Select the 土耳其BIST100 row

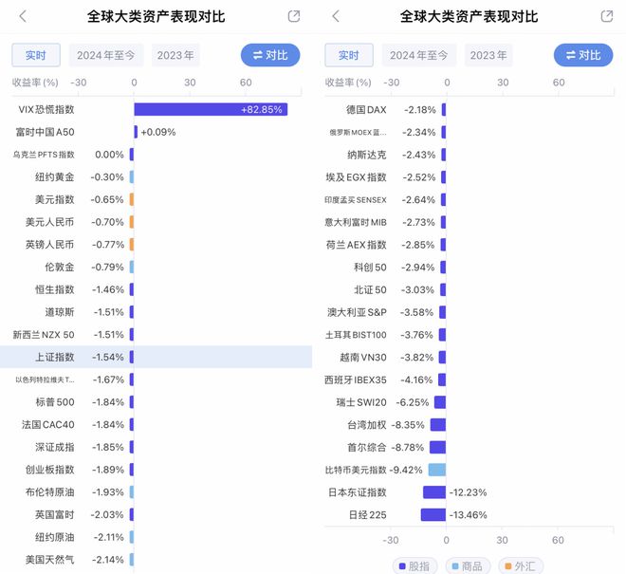[x=469, y=335]
